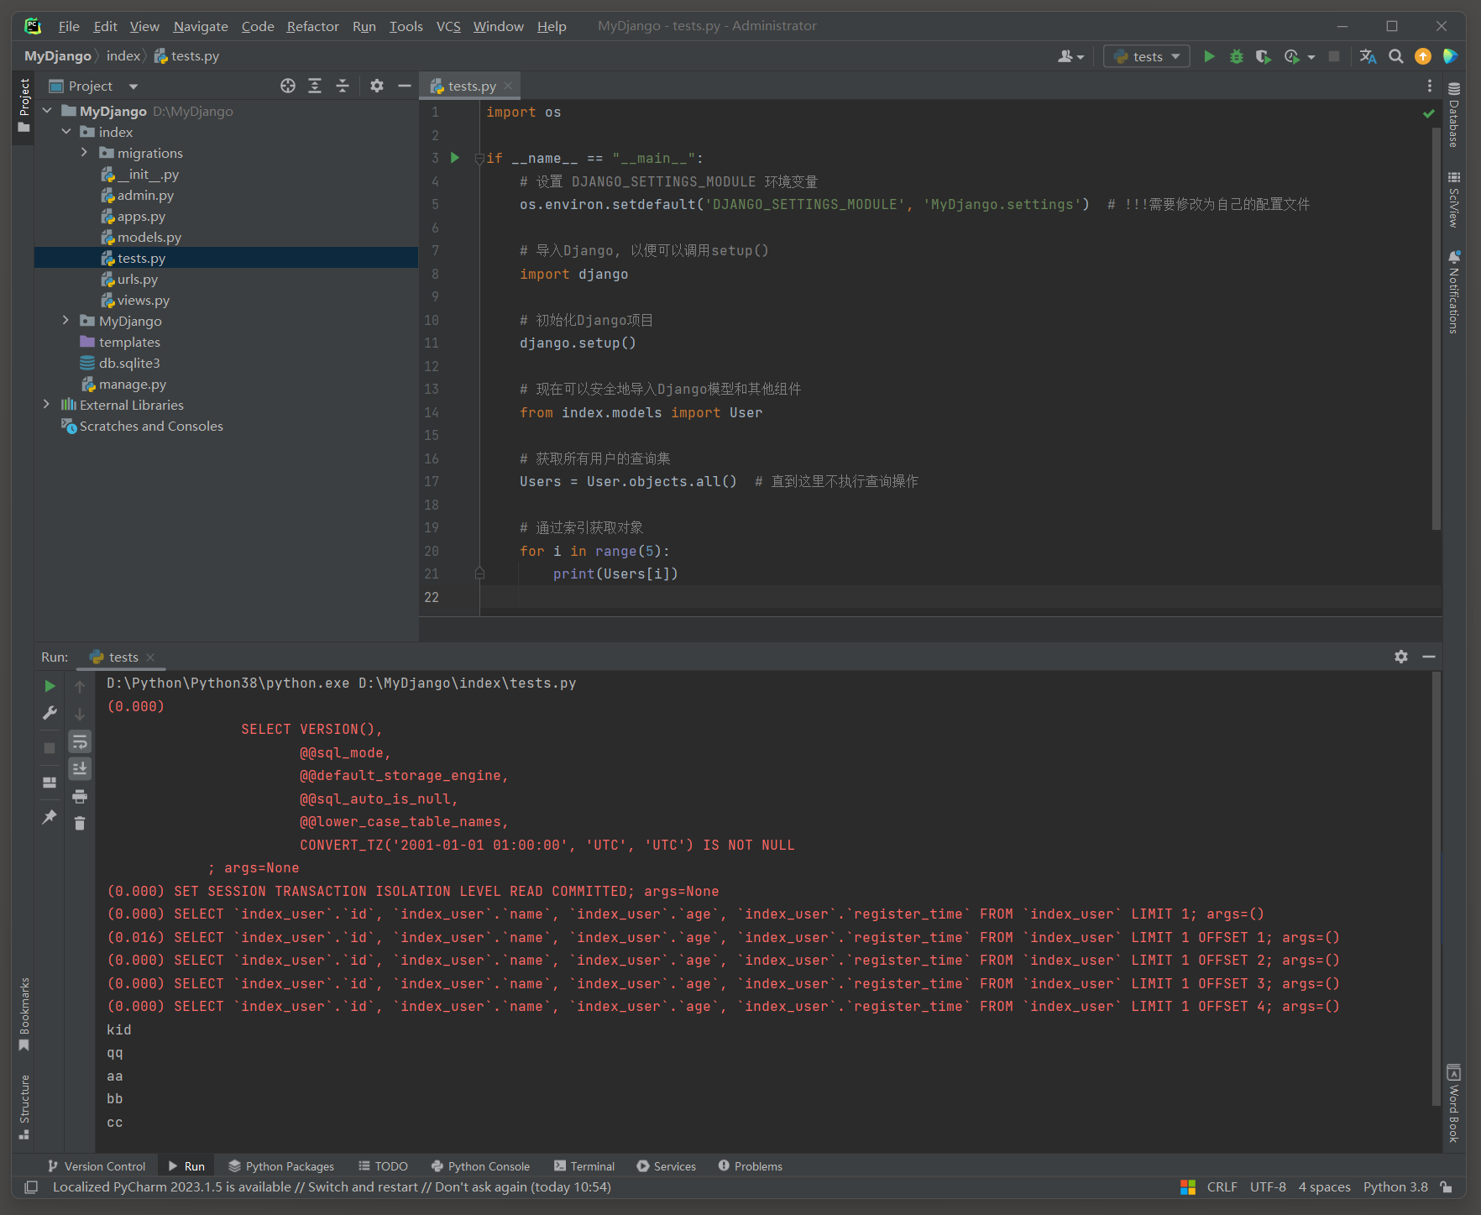1481x1215 pixels.
Task: Open the translate icon in toolbar
Action: tap(1368, 56)
